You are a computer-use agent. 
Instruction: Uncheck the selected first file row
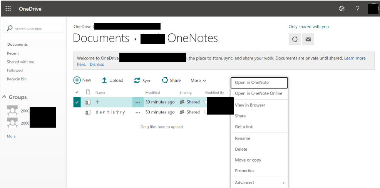[x=77, y=102]
